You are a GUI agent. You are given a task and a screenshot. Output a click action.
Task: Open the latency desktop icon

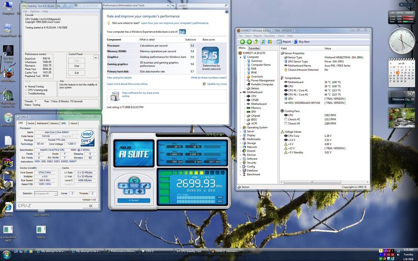[x=41, y=232]
